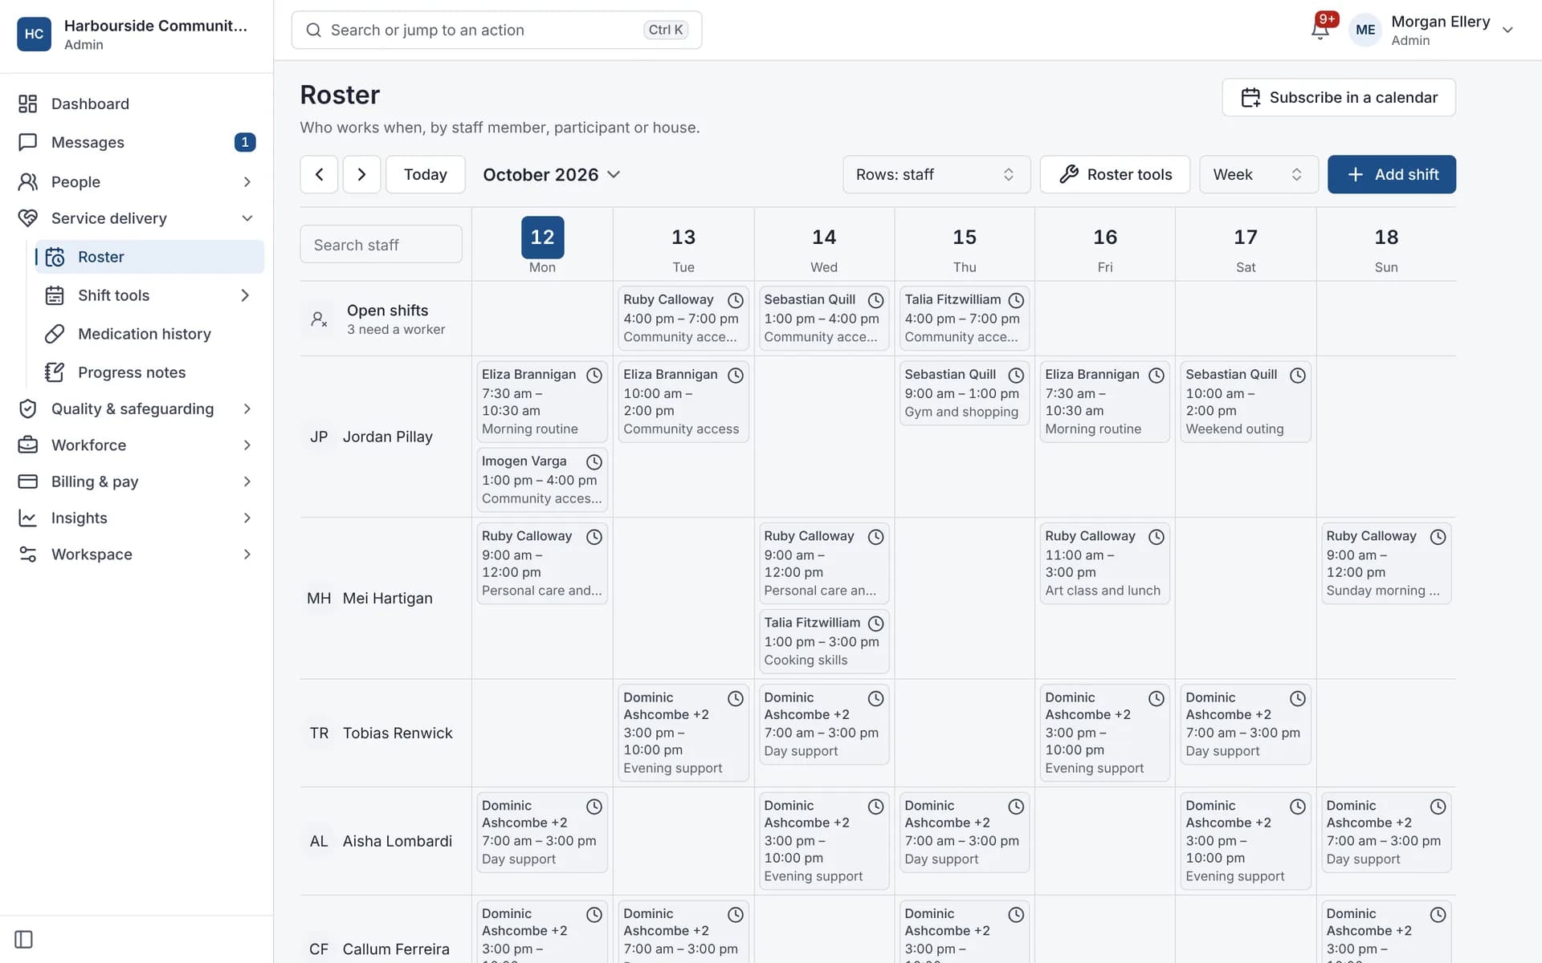Open Subscribe in a calendar
Image resolution: width=1542 pixels, height=963 pixels.
(1338, 97)
